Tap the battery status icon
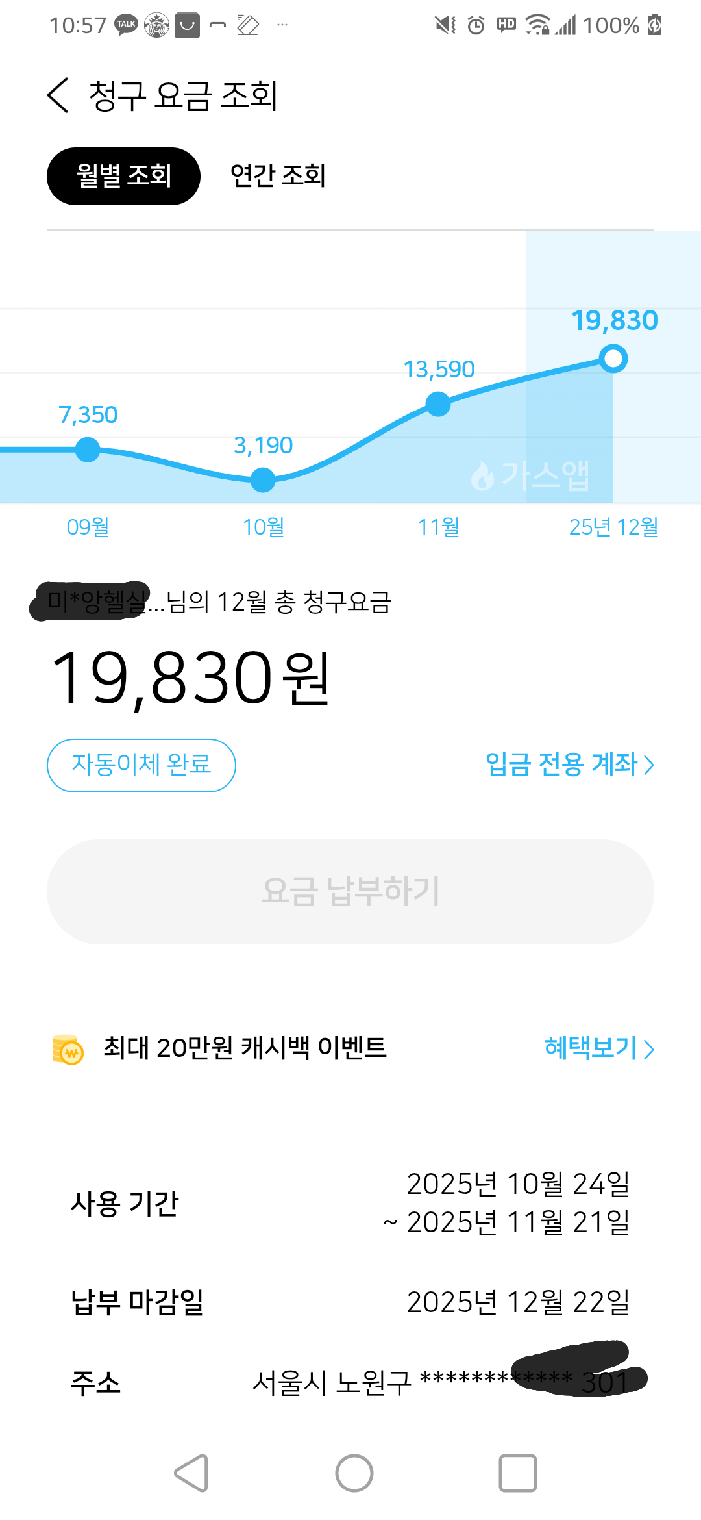Screen dimensions: 701x1520 tap(654, 25)
